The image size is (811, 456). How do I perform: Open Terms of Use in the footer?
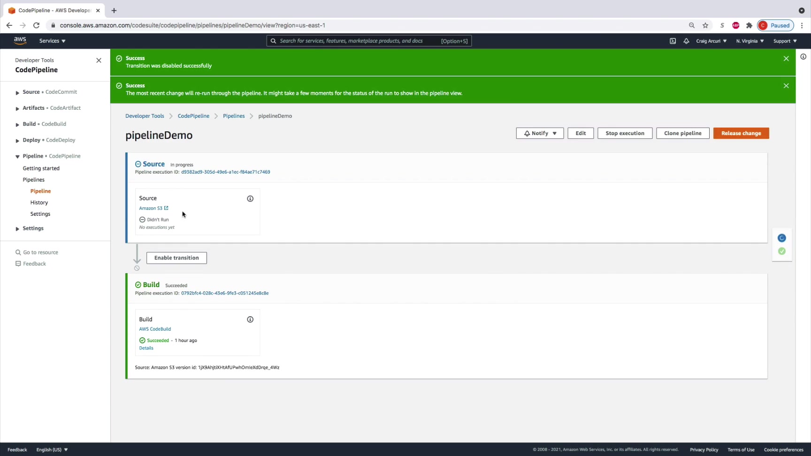click(x=741, y=449)
